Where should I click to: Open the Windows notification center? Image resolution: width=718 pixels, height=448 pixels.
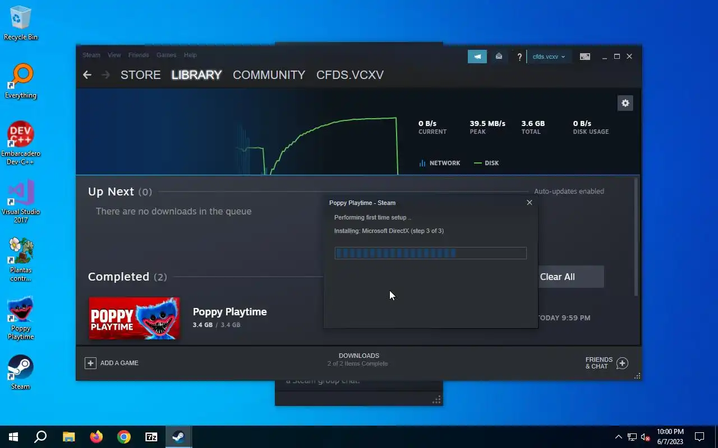[699, 437]
